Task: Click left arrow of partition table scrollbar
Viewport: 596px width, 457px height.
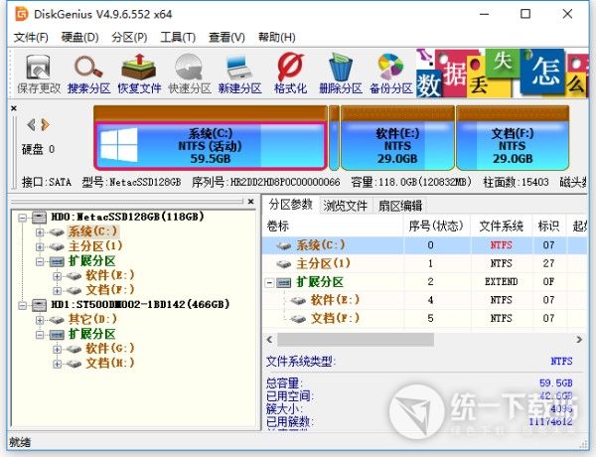Action: point(269,339)
